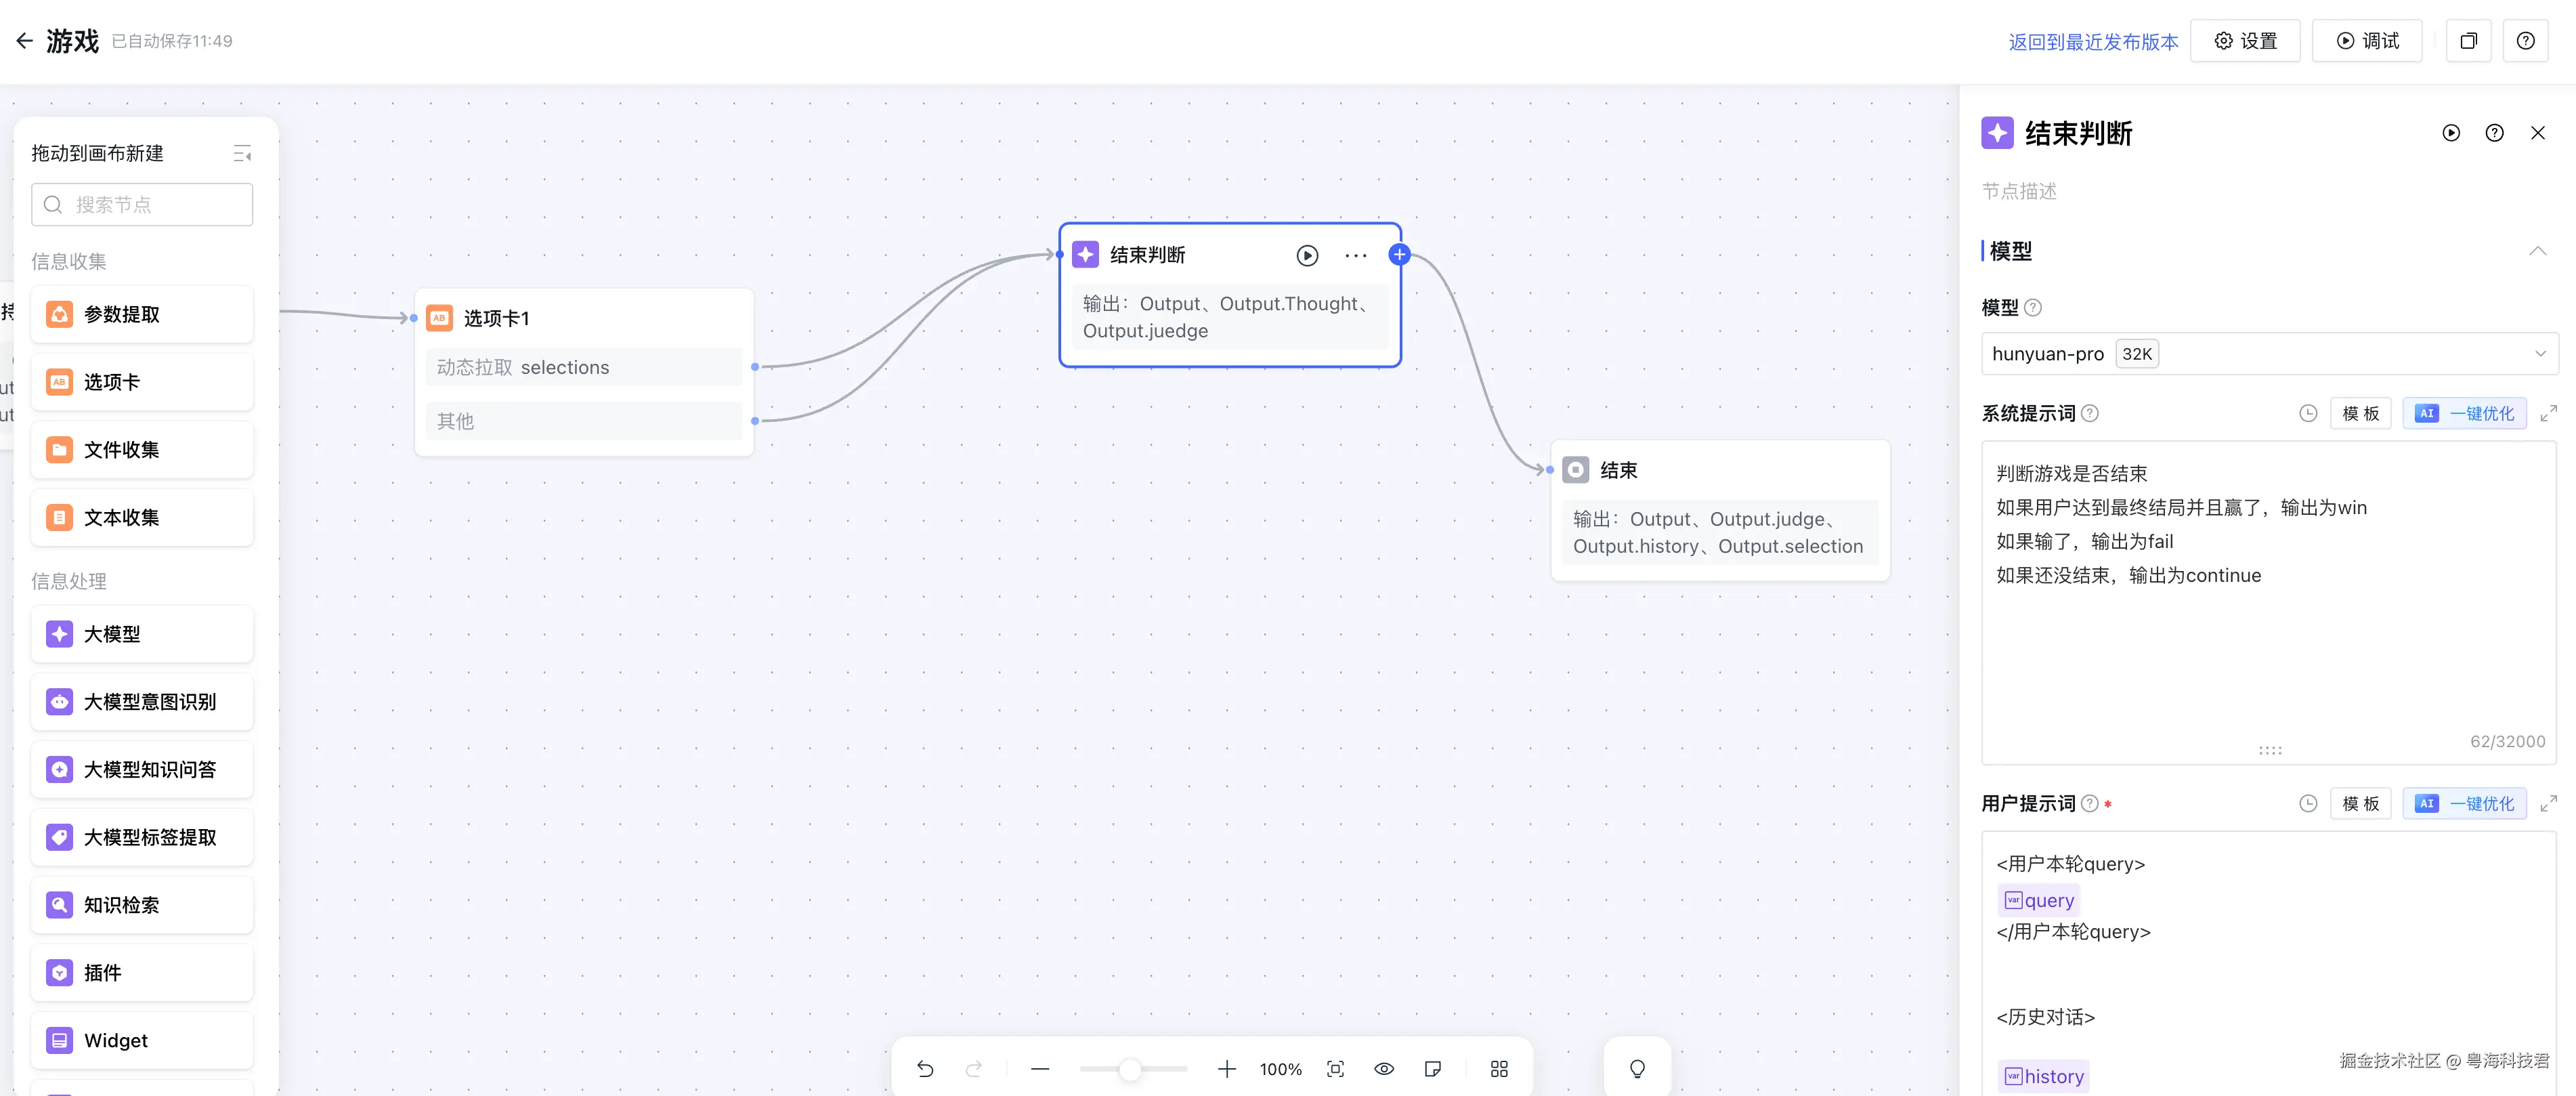Adjust the canvas zoom slider handle
Screen dimensions: 2576x1096
[x=1130, y=1069]
